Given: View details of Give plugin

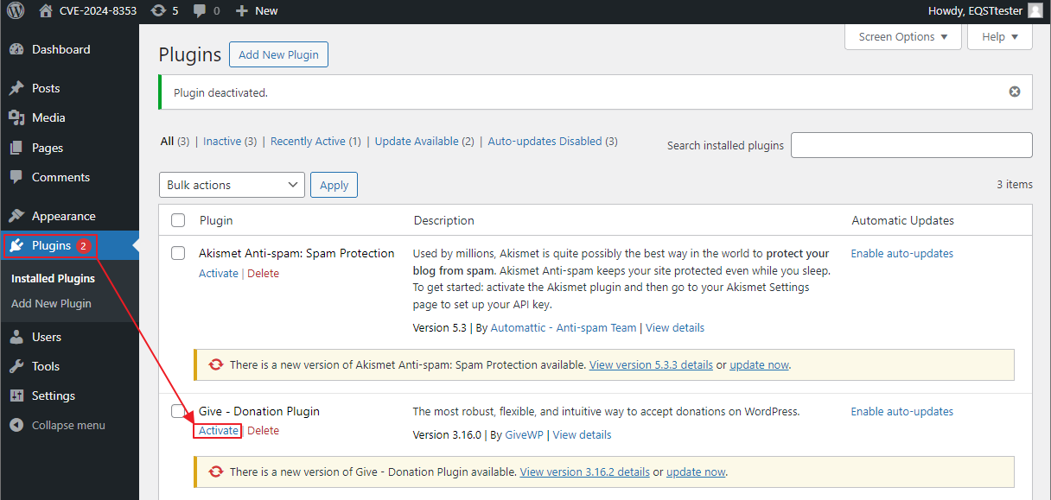Looking at the screenshot, I should tap(582, 434).
